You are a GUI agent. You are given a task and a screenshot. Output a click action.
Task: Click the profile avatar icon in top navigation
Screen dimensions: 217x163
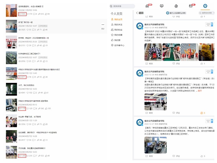(x=205, y=6)
